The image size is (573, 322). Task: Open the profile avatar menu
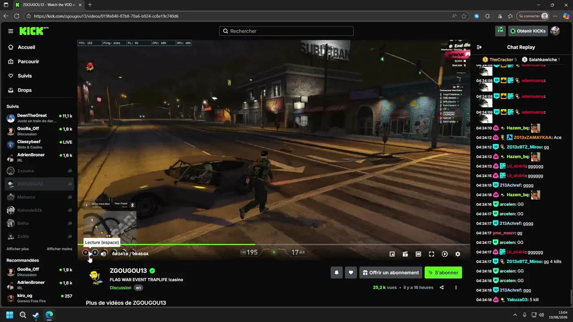click(x=555, y=31)
